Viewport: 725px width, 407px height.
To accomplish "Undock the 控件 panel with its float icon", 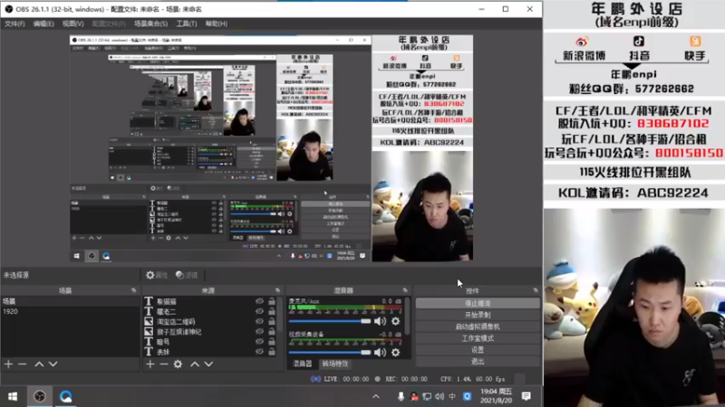I will (536, 290).
